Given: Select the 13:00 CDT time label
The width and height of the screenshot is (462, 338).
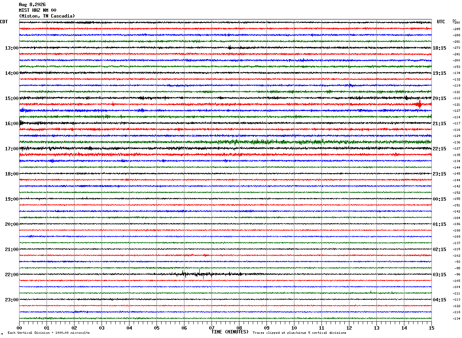Looking at the screenshot, I should coord(12,48).
